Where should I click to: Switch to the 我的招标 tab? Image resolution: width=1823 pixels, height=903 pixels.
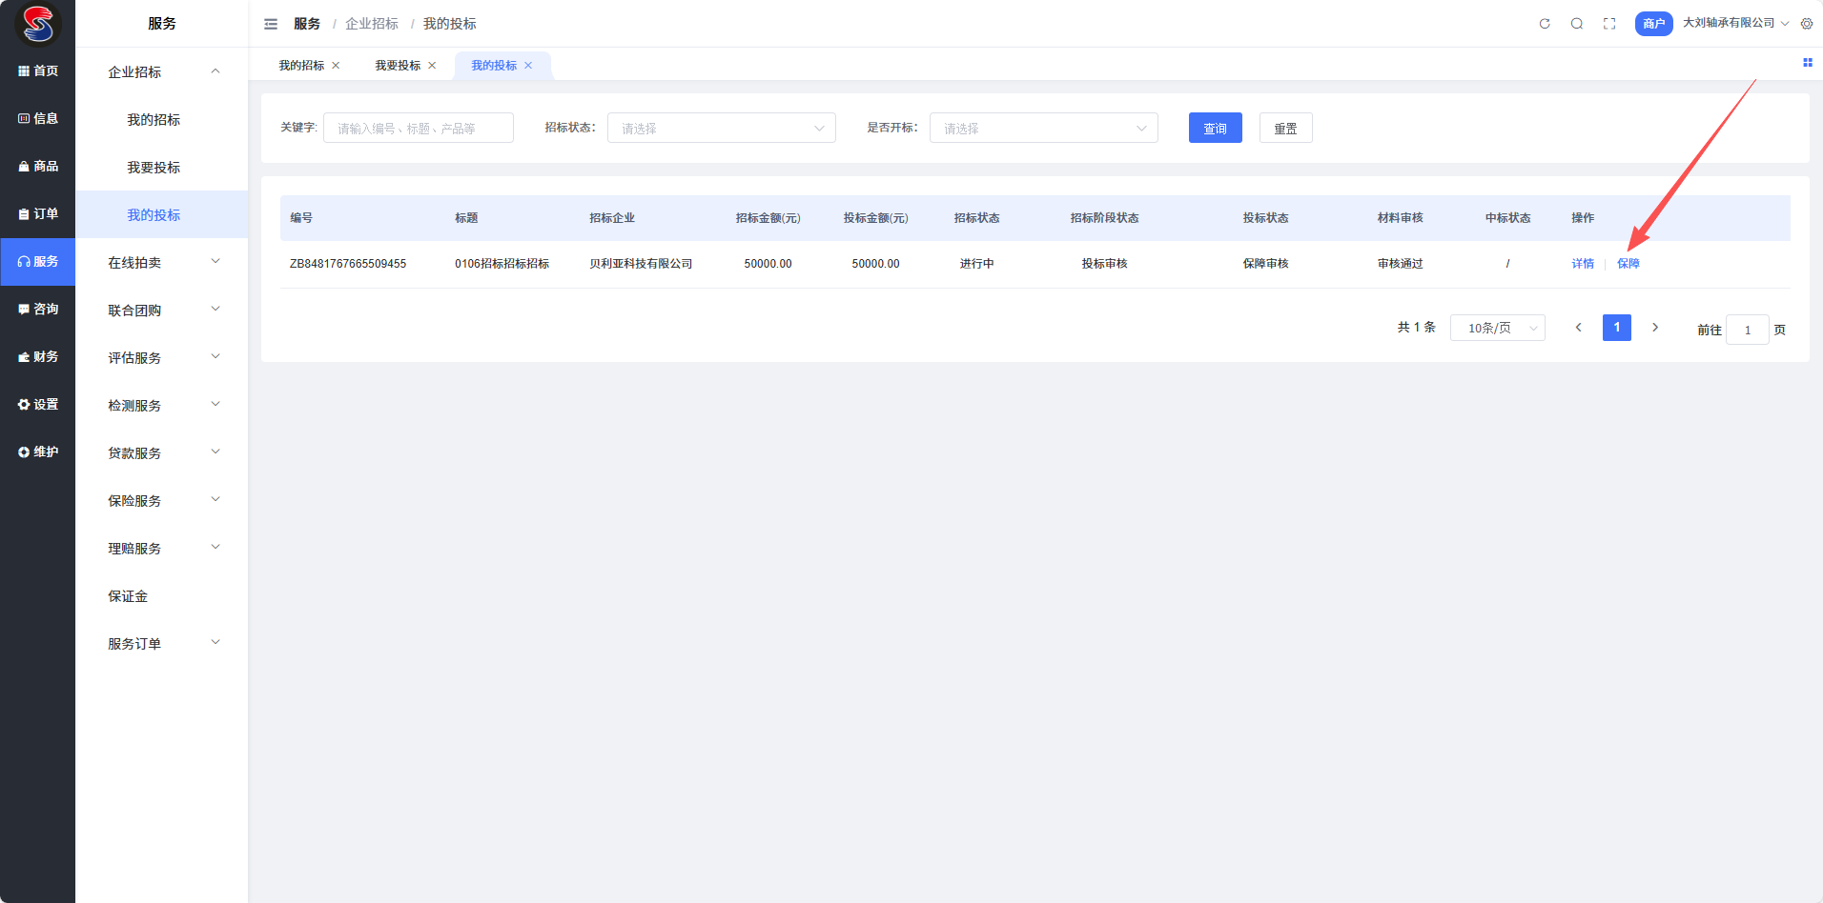(x=301, y=66)
